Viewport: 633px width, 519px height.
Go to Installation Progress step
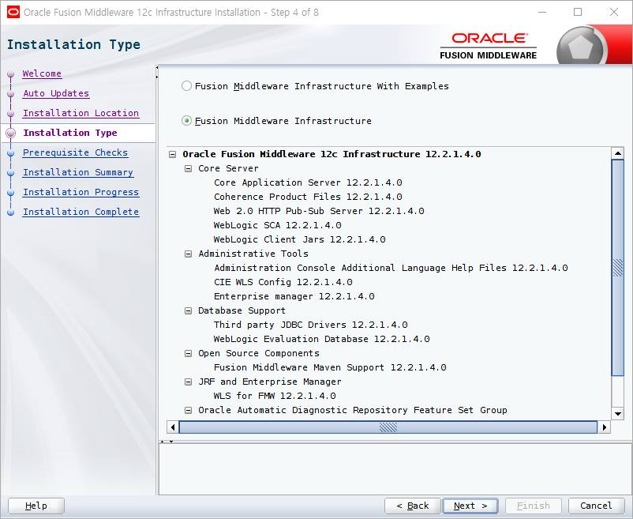coord(81,192)
